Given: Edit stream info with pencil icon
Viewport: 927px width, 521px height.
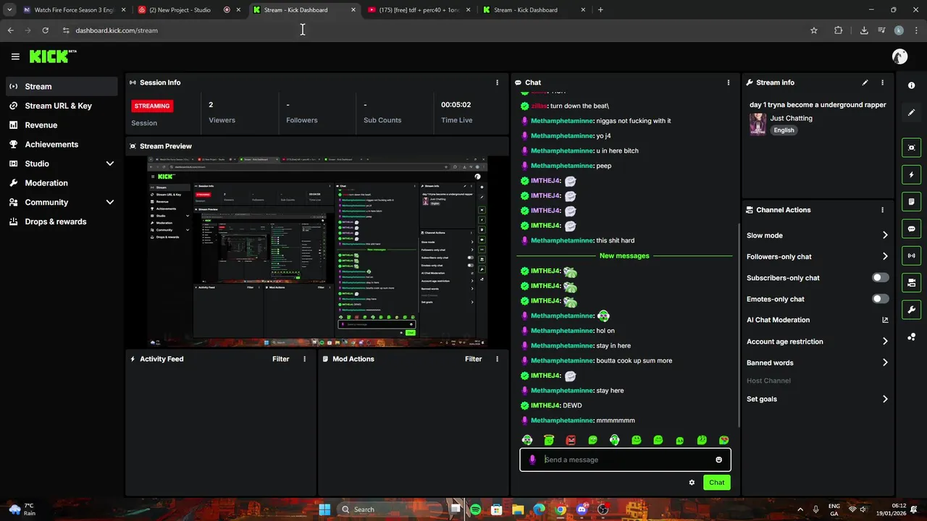Looking at the screenshot, I should pyautogui.click(x=865, y=82).
